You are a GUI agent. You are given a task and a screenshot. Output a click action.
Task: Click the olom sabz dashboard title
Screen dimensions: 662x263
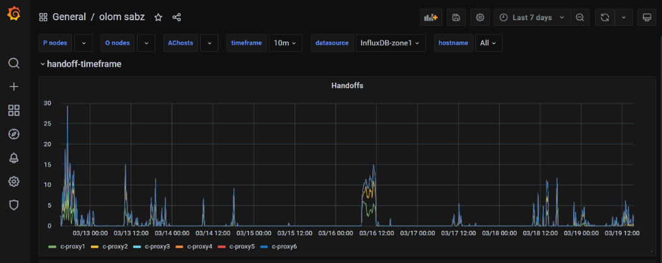[122, 17]
